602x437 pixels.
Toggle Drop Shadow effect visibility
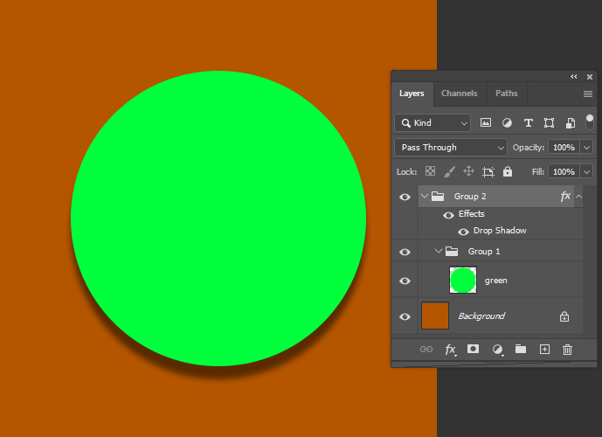point(463,232)
